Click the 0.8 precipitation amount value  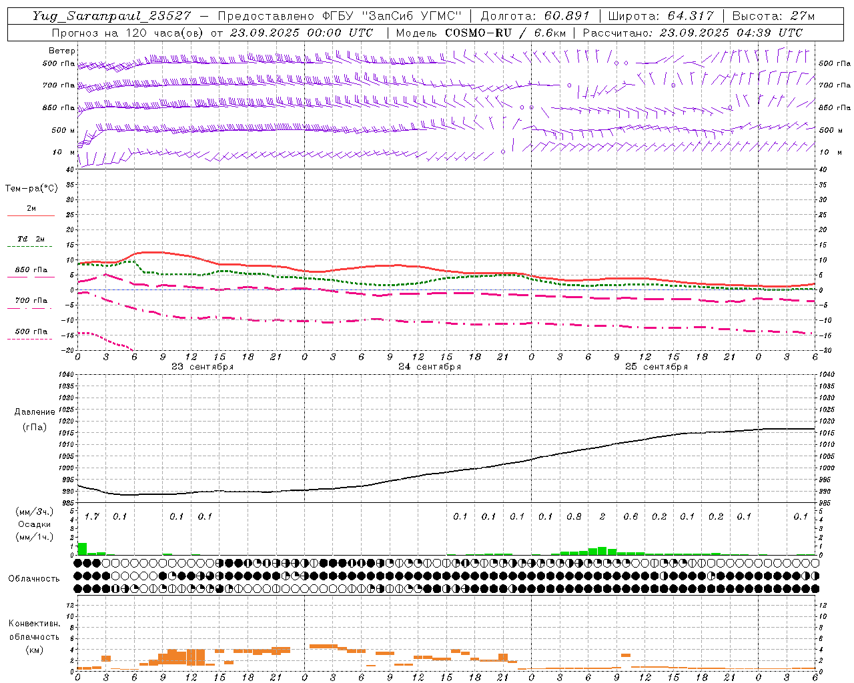[574, 516]
